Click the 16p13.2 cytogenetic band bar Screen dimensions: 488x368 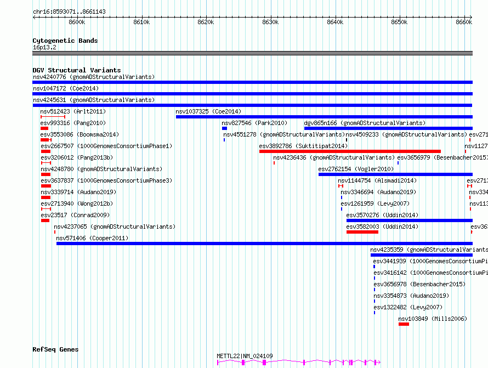pos(252,53)
